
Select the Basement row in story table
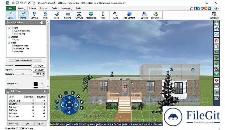pyautogui.click(x=27, y=113)
